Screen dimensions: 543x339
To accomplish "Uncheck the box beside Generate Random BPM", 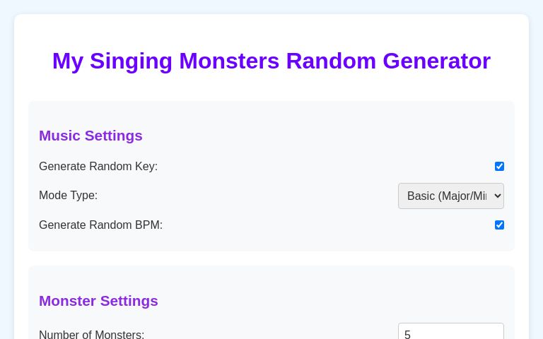I will pyautogui.click(x=499, y=225).
